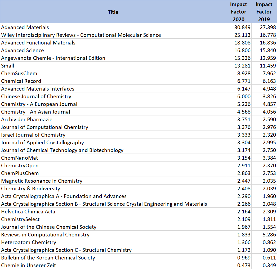277x269 pixels.
Task: Click the Archiv der Pharmazie cell
Action: (27, 119)
